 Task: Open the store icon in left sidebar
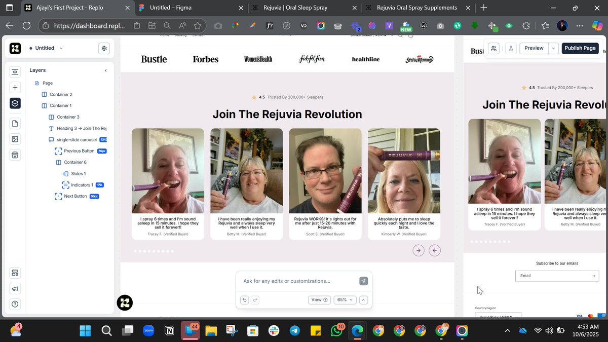point(15,155)
